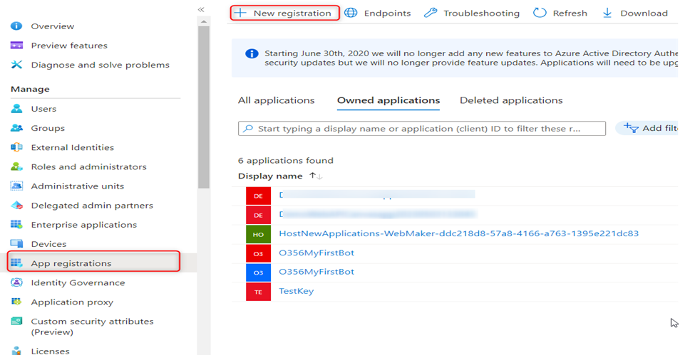
Task: Open the HostNewApplications-WebMaker application link
Action: 459,234
